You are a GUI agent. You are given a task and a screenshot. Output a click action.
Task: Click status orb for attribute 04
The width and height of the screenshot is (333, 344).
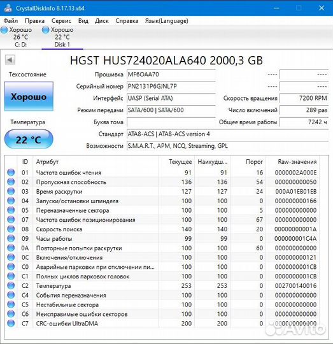tap(11, 201)
